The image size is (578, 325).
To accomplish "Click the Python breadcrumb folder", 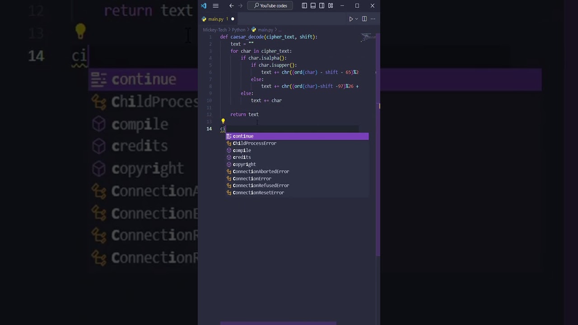I will click(x=238, y=30).
